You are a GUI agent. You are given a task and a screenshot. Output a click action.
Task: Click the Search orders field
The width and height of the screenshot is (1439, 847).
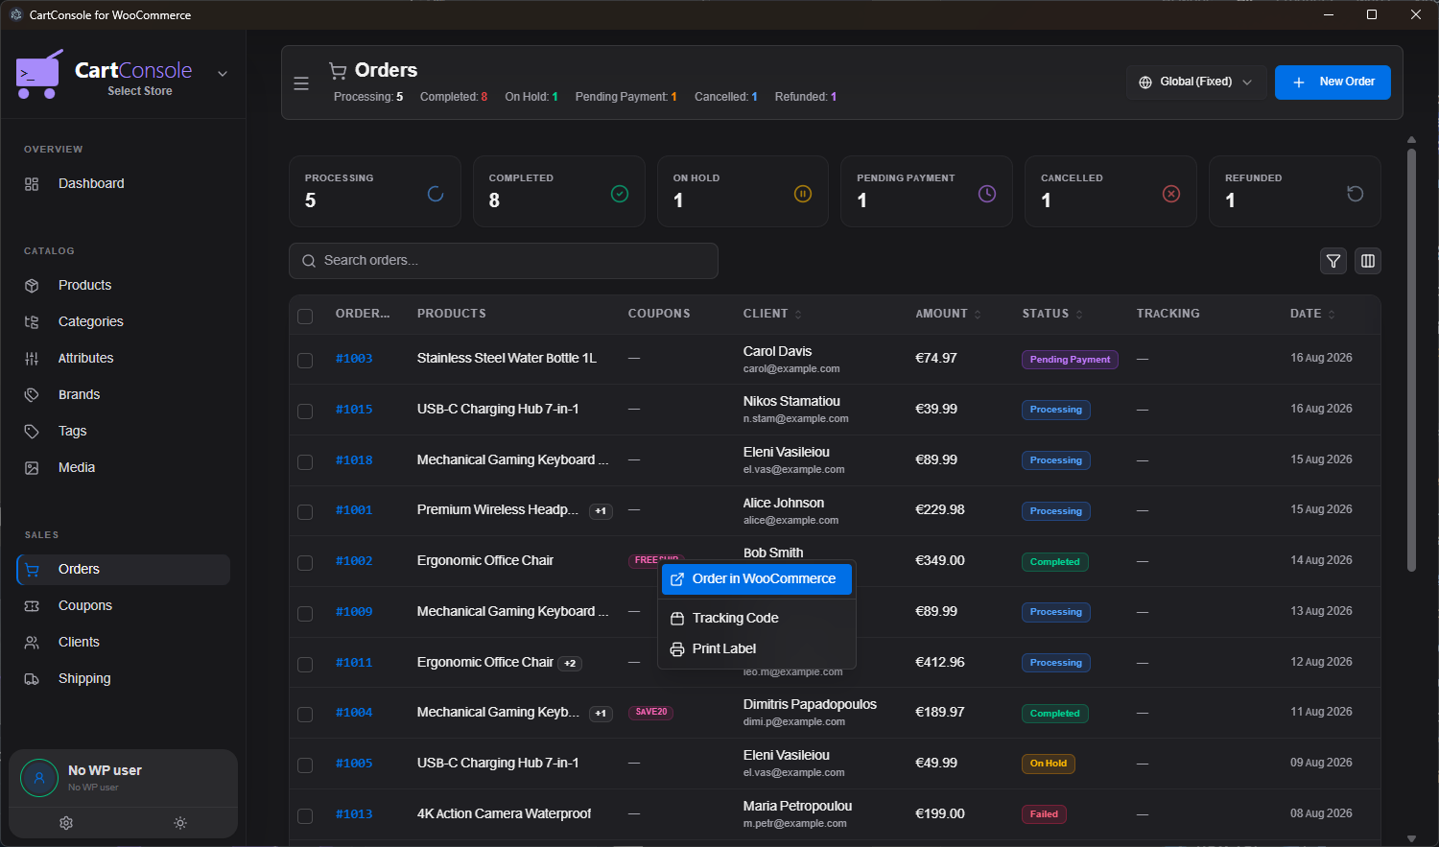pyautogui.click(x=504, y=261)
